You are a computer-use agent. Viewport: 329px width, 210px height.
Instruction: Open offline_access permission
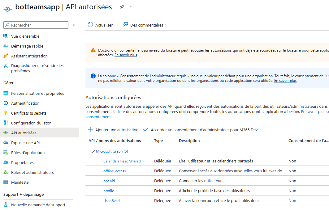coord(114,171)
